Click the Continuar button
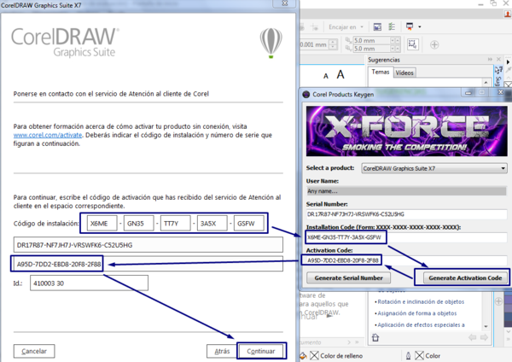The height and width of the screenshot is (362, 512). [261, 351]
